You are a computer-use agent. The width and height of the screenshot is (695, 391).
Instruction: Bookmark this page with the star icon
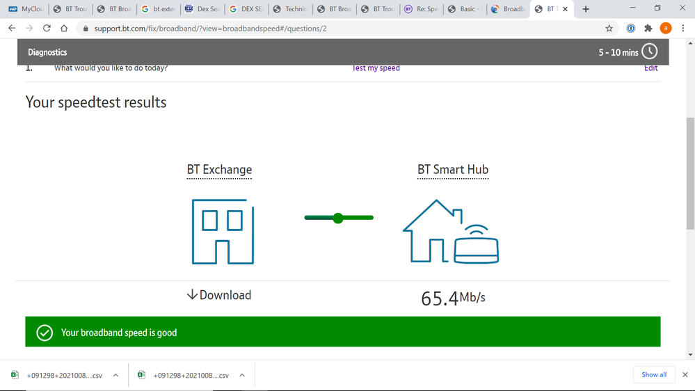pyautogui.click(x=609, y=29)
